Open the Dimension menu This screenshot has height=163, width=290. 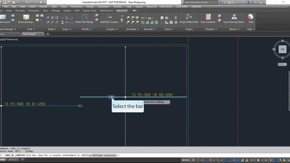tap(77, 6)
